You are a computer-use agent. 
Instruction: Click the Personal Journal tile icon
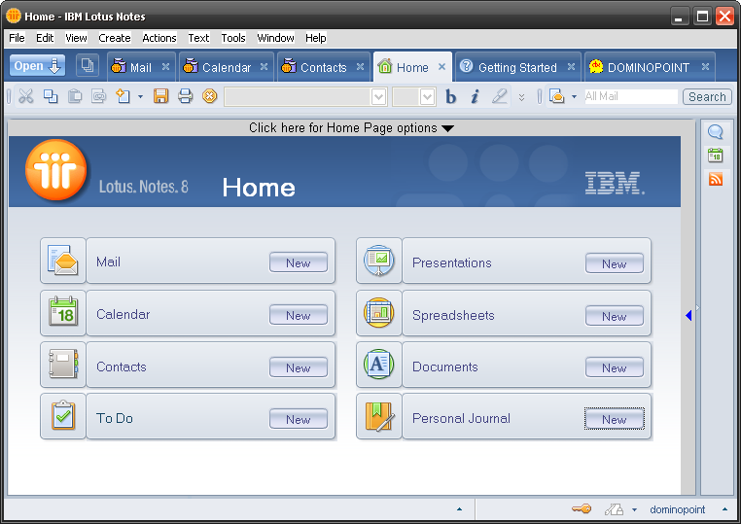[x=380, y=416]
